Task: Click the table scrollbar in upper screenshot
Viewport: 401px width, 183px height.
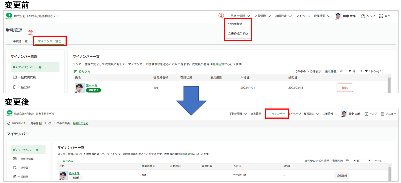Action: [389, 85]
